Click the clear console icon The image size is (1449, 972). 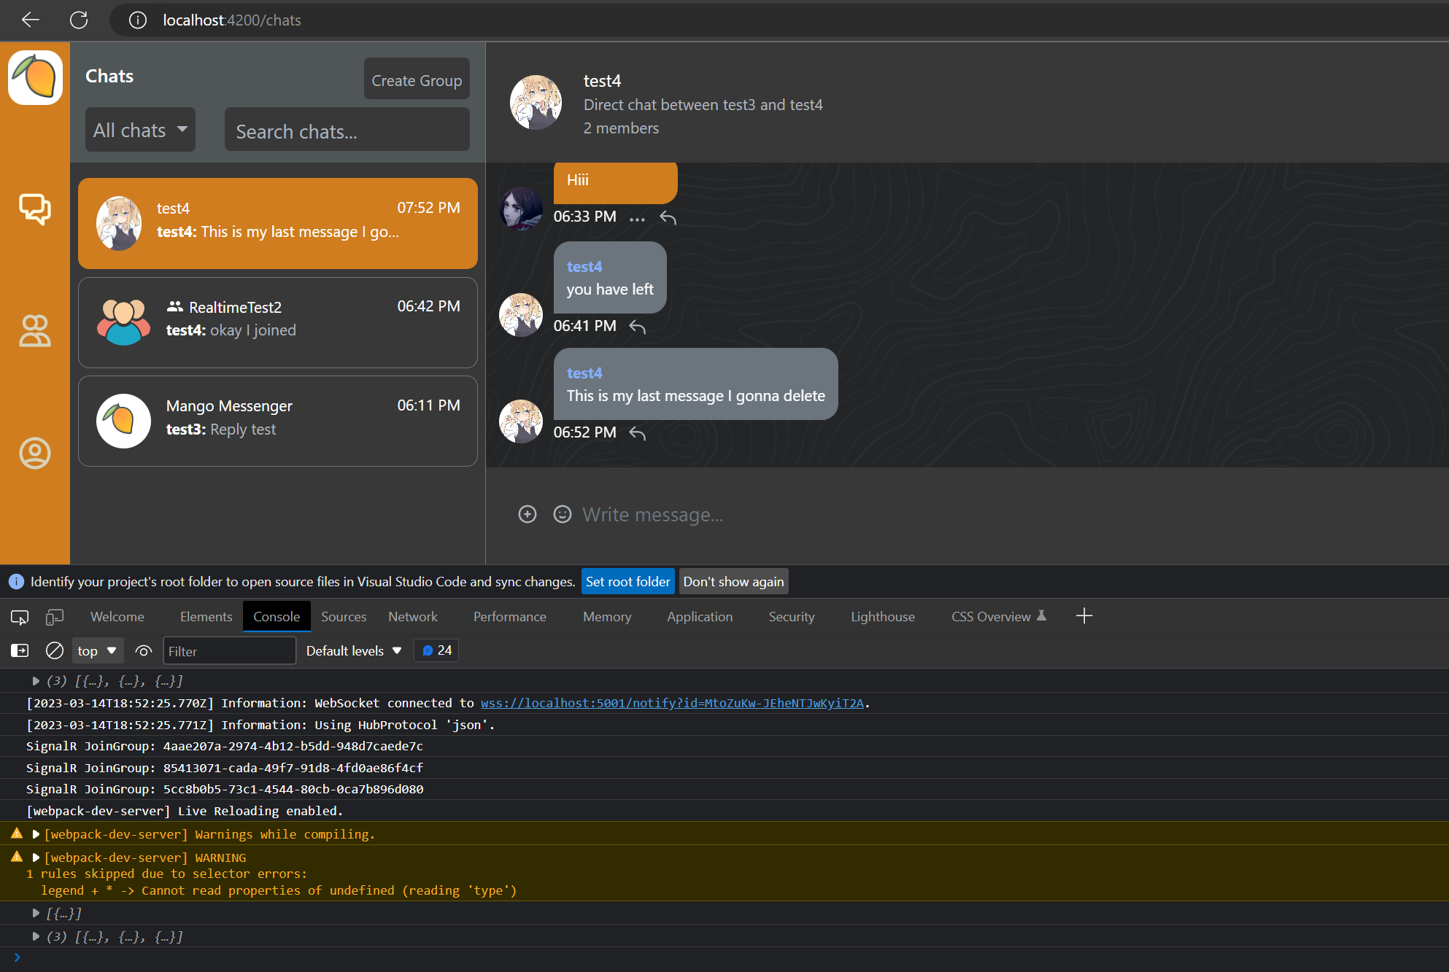click(54, 650)
